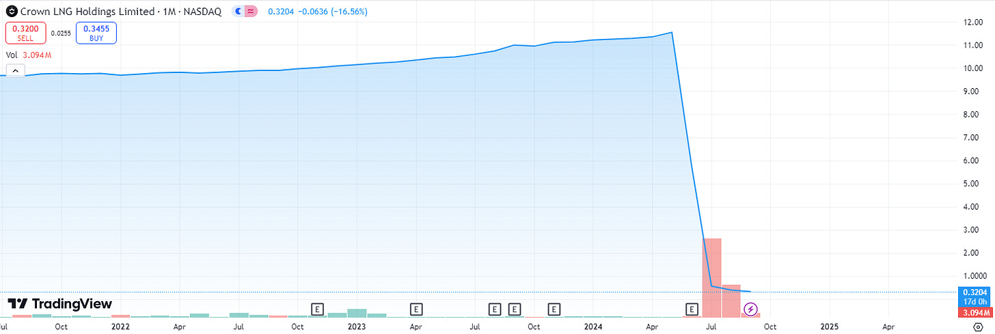The width and height of the screenshot is (995, 334).
Task: Click the 2024 label on the time axis
Action: pos(593,326)
